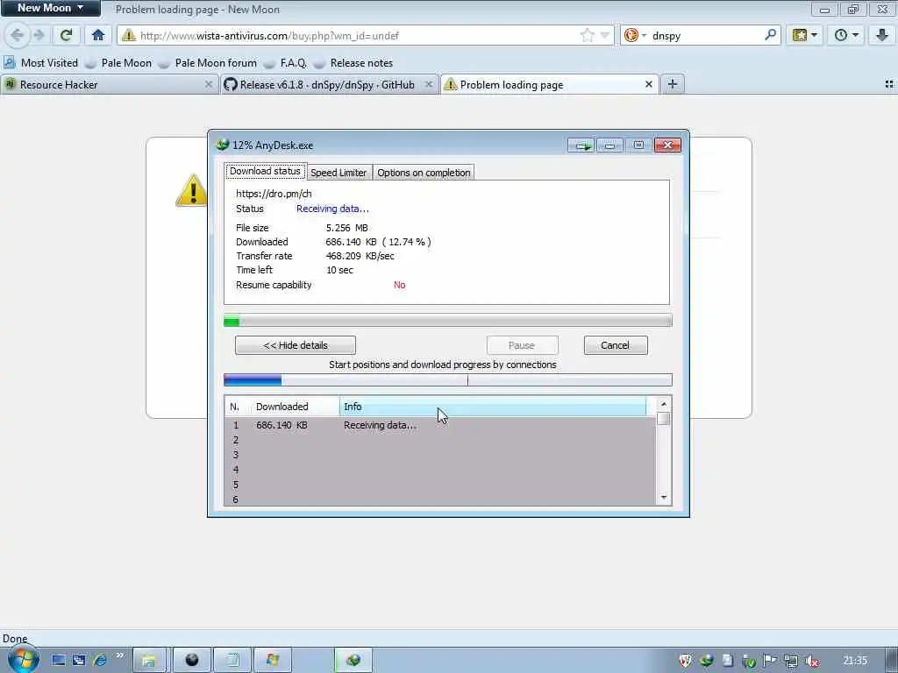Click the Cancel download button
This screenshot has height=673, width=898.
(615, 345)
